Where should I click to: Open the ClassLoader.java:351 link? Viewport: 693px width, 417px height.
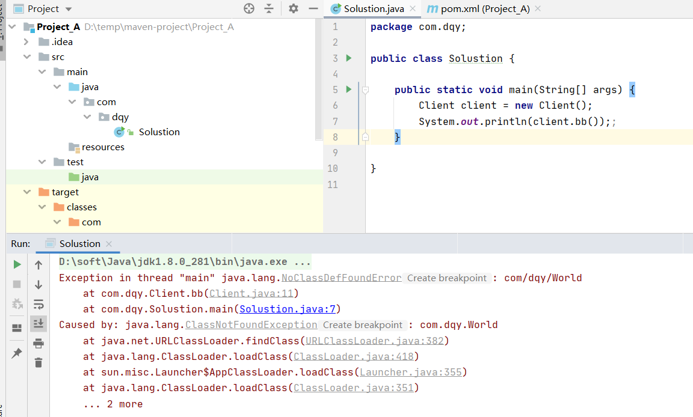(354, 388)
